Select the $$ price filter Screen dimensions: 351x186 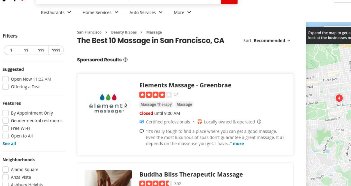(x=26, y=50)
